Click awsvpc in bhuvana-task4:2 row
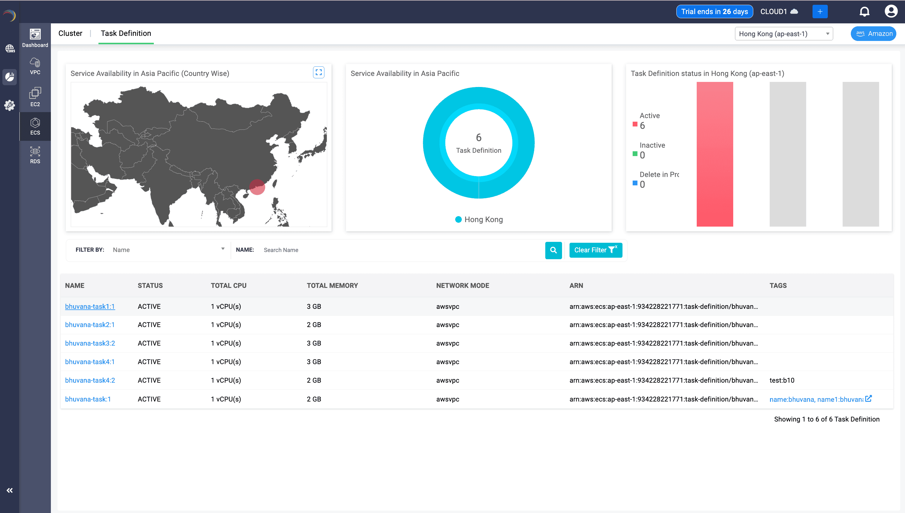Image resolution: width=905 pixels, height=513 pixels. (448, 380)
